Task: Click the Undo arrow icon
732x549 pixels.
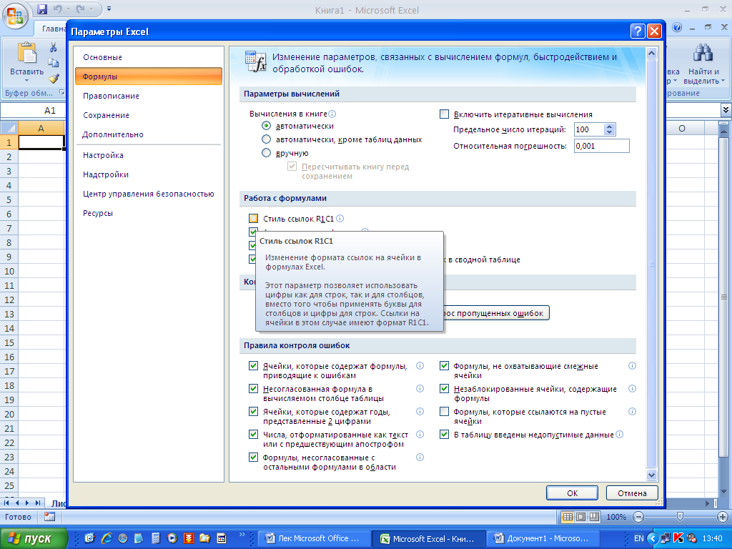Action: click(57, 9)
